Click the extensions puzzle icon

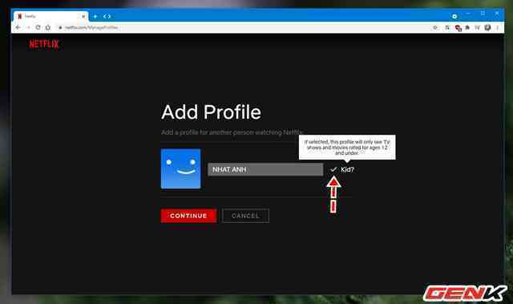(x=467, y=28)
